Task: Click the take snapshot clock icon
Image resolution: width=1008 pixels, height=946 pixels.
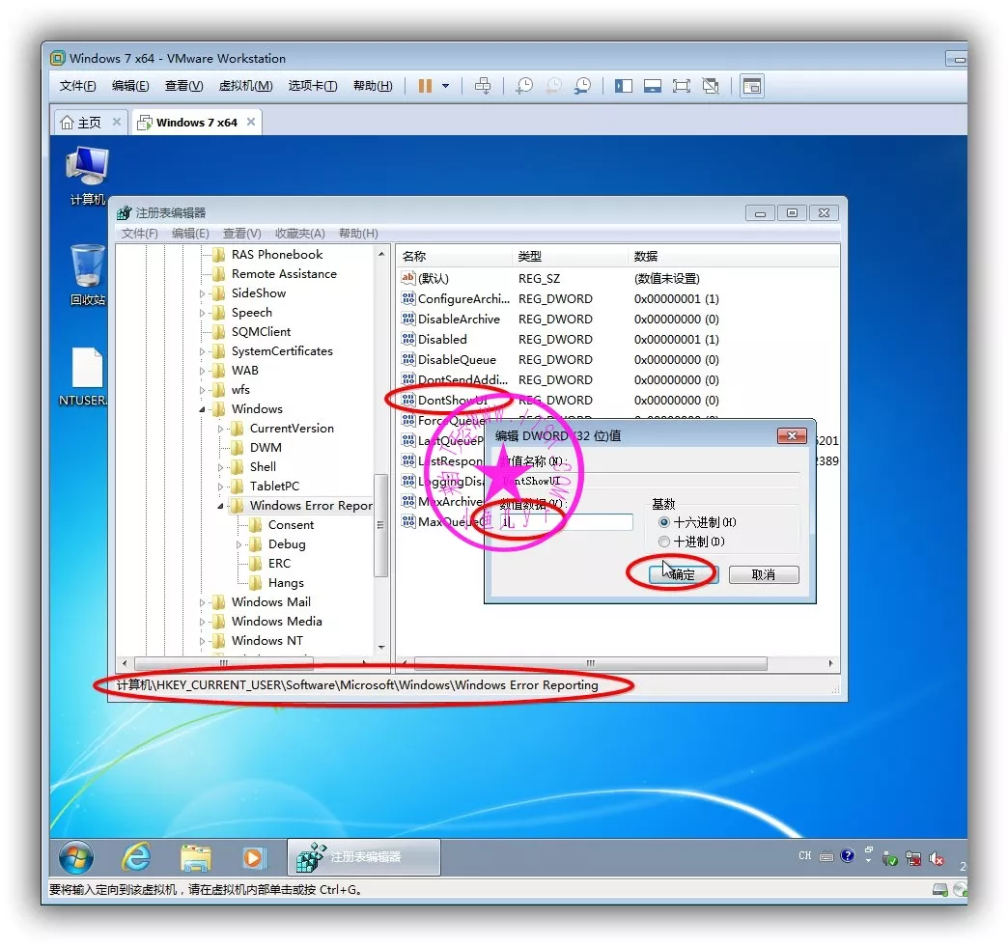Action: click(523, 86)
